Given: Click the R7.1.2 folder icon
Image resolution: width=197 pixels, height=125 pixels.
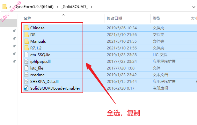Looking at the screenshot, I should tap(26, 48).
